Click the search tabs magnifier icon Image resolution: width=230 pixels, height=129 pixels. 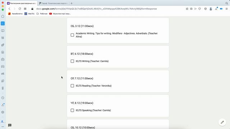(x=227, y=3)
